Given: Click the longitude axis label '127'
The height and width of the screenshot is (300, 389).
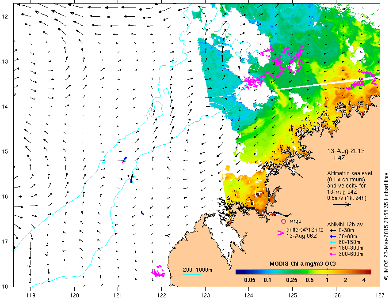Looking at the screenshot, I should [x=380, y=295].
